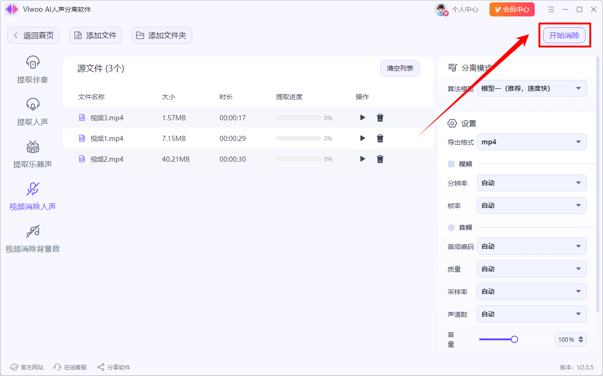Click 添加文件夹 to add a folder
Image resolution: width=603 pixels, height=376 pixels.
(162, 35)
